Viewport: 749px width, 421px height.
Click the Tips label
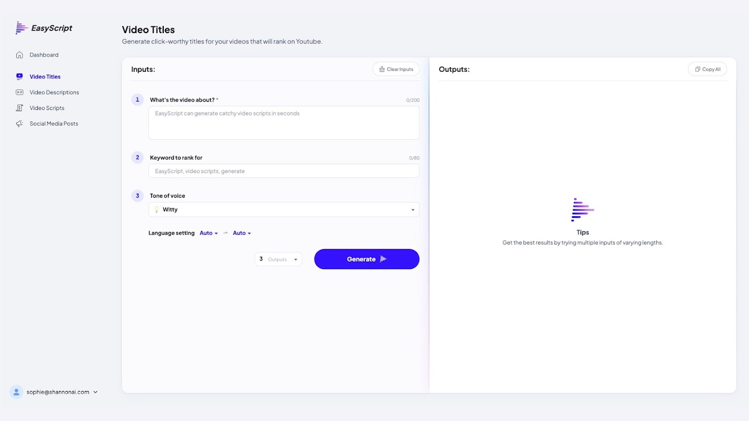(583, 232)
